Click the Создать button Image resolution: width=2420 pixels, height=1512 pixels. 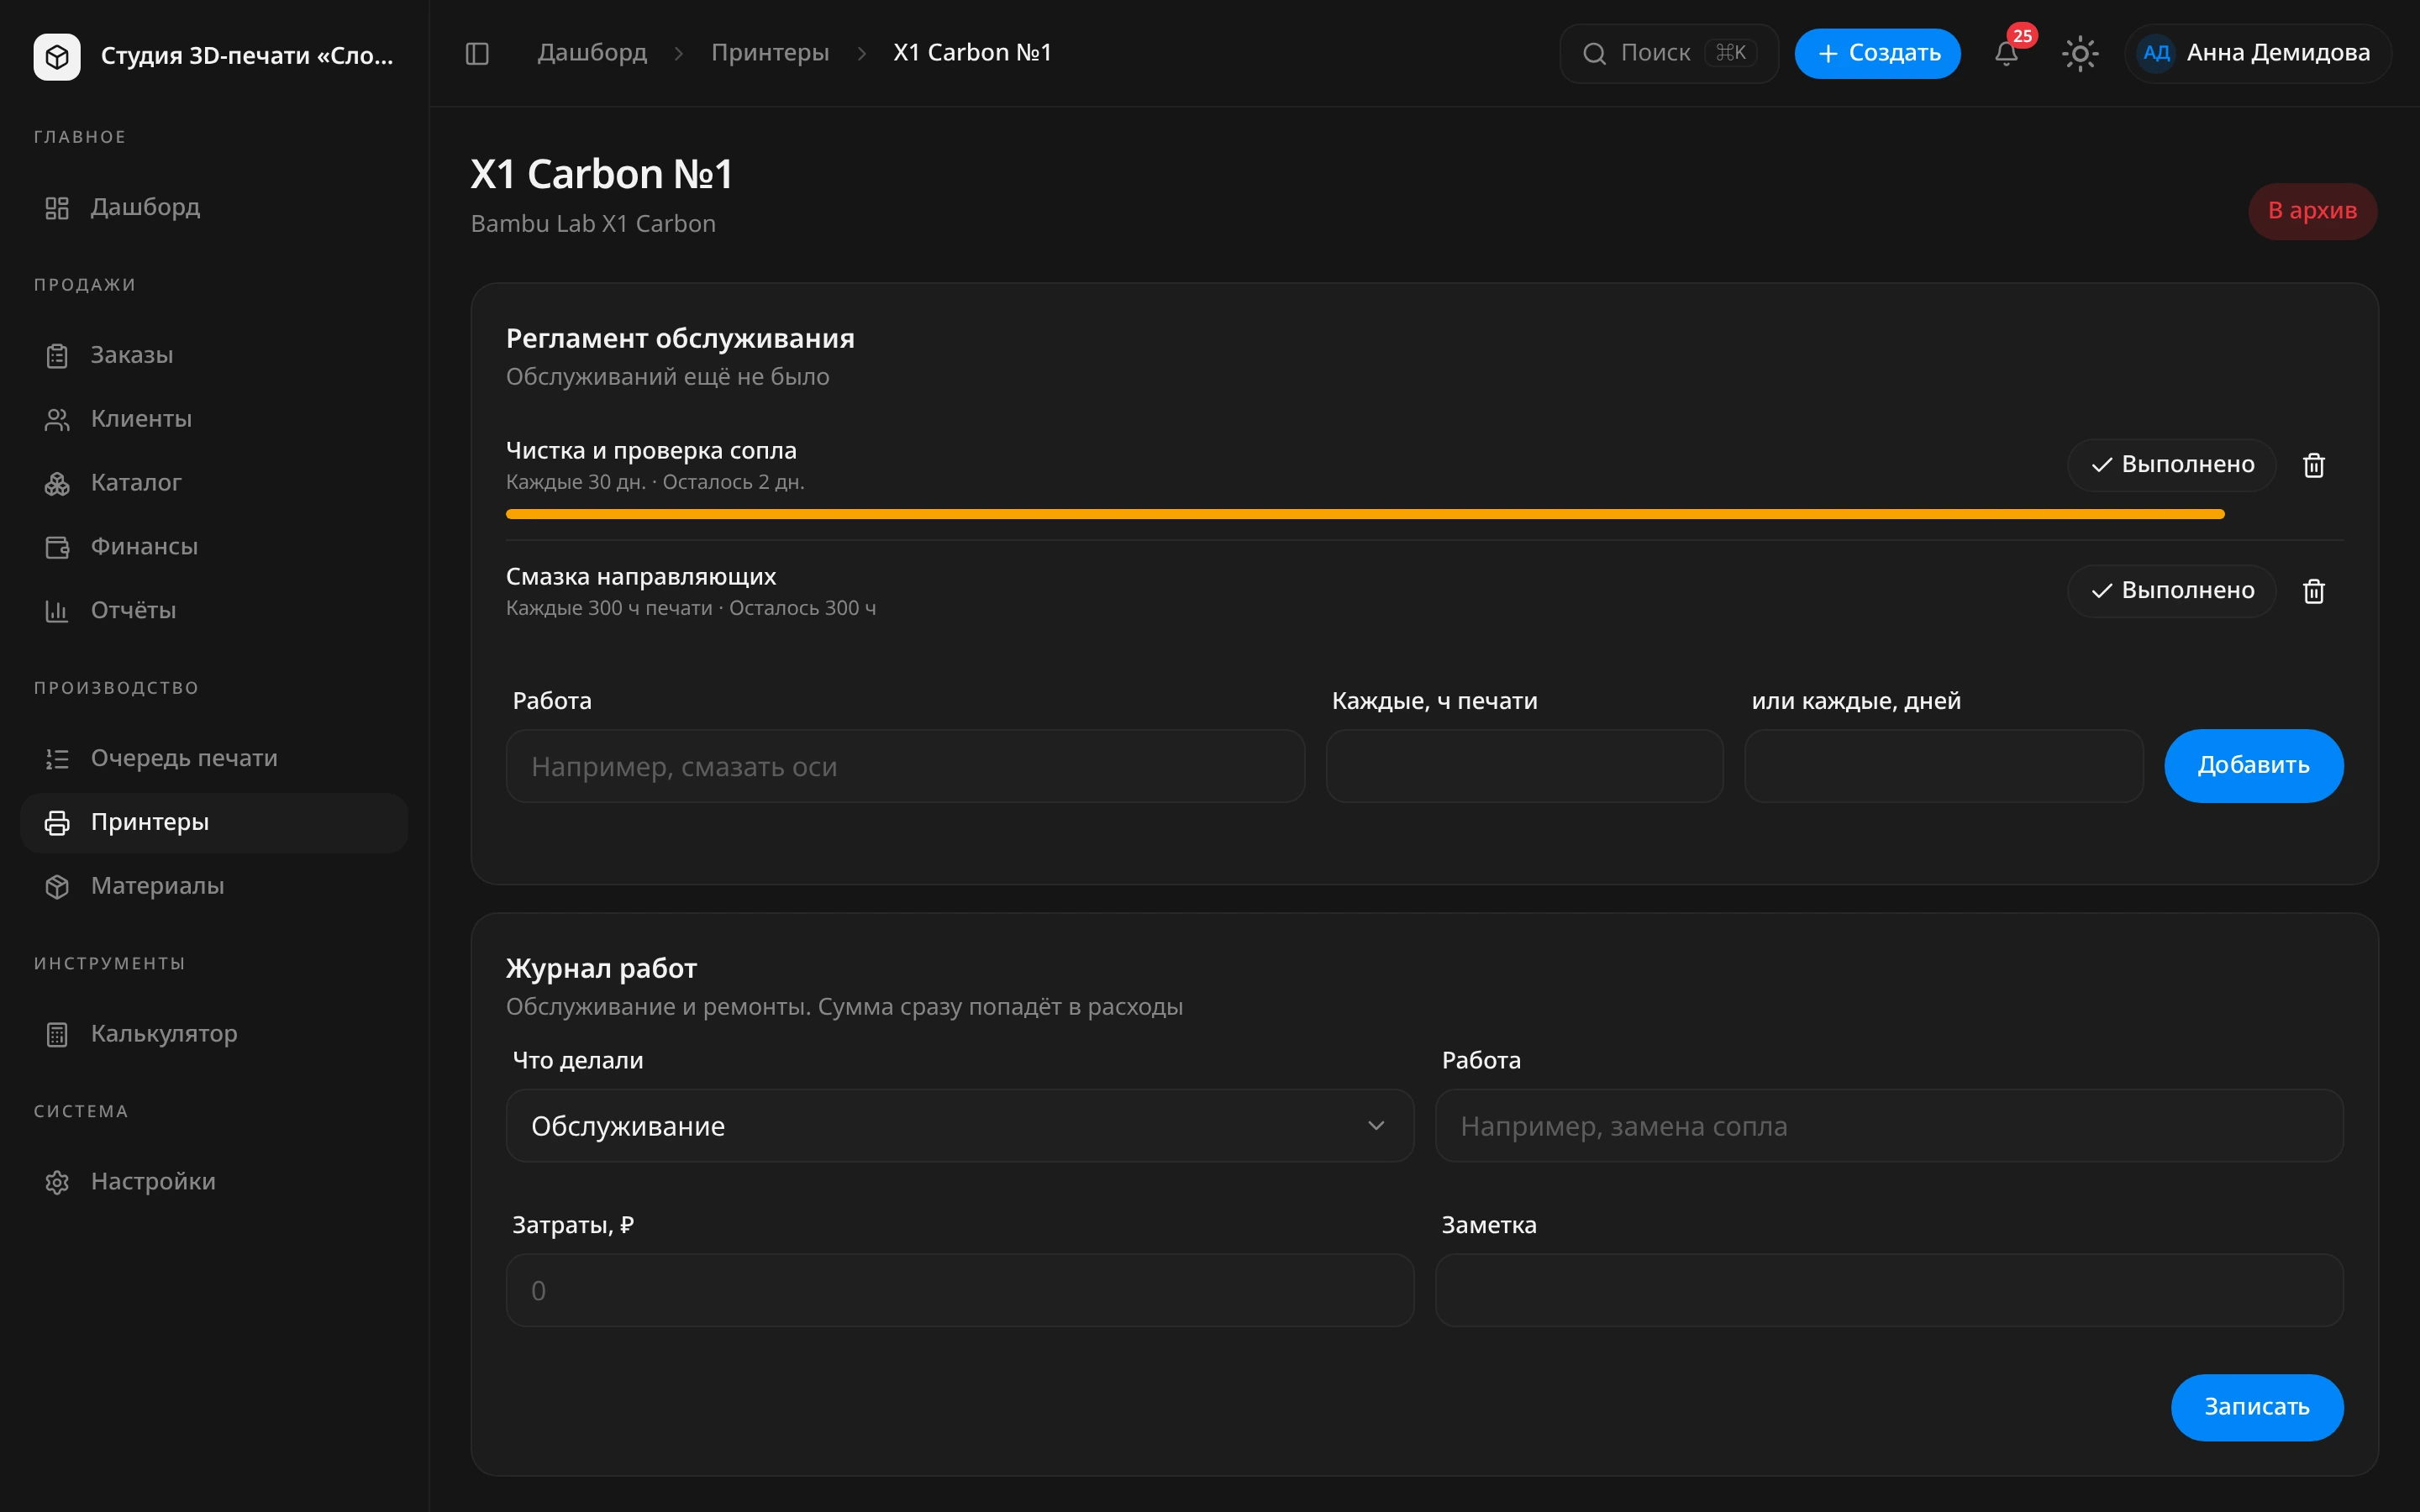point(1877,53)
